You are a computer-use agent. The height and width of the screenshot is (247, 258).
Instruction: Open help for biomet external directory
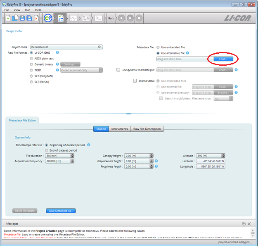point(236,93)
